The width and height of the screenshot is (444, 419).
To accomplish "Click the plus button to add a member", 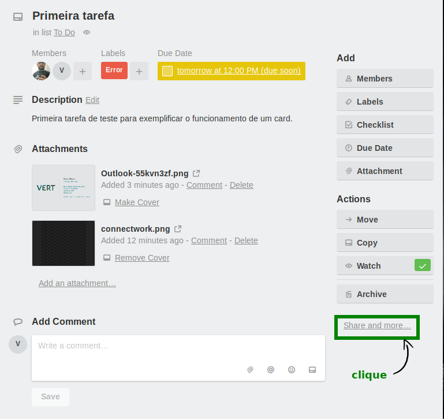I will tap(83, 71).
